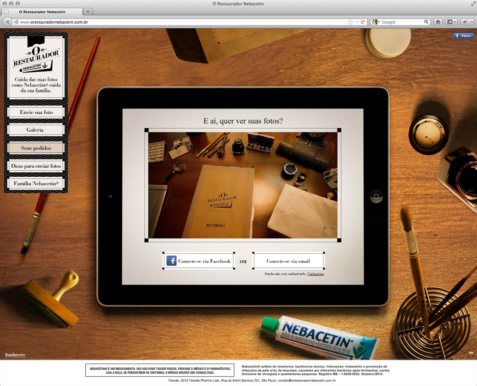This screenshot has height=386, width=477.
Task: Go to the Galeria section
Action: (36, 130)
